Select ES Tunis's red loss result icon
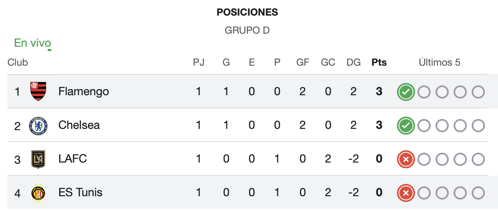The width and height of the screenshot is (498, 211). [406, 193]
